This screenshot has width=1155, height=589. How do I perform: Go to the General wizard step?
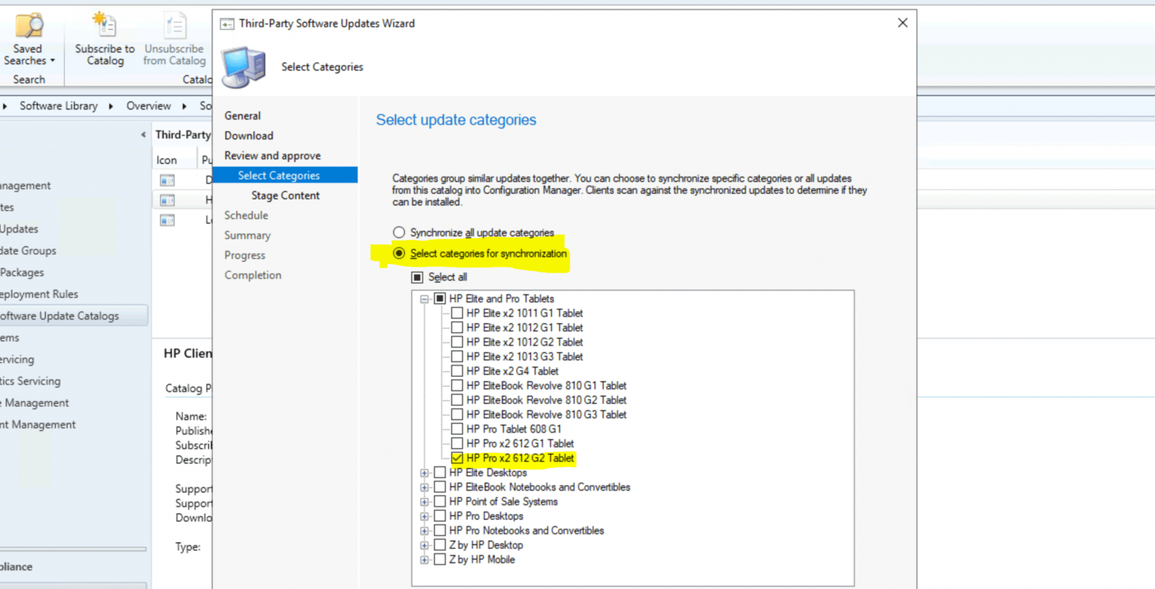(x=243, y=115)
